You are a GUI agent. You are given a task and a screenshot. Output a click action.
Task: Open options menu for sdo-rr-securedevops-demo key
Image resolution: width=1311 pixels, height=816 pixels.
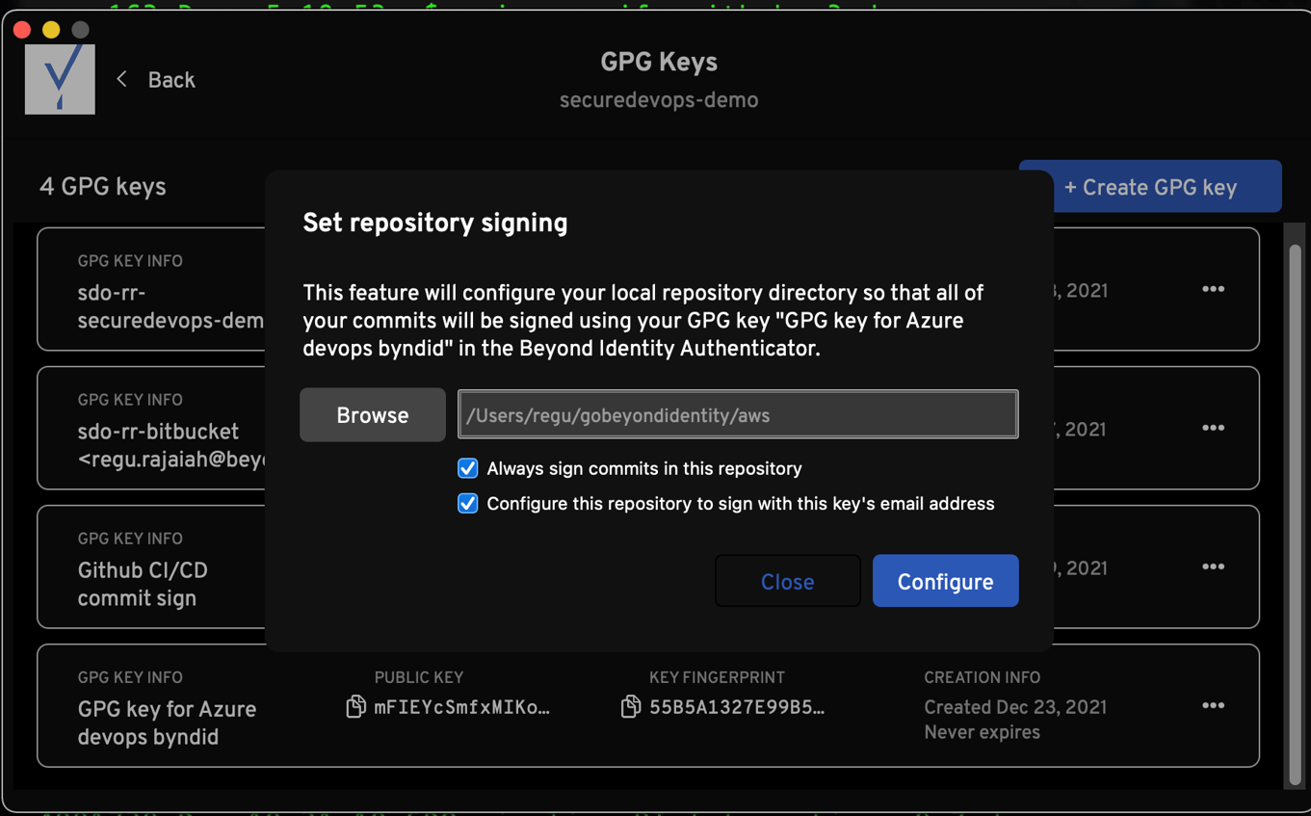coord(1213,289)
